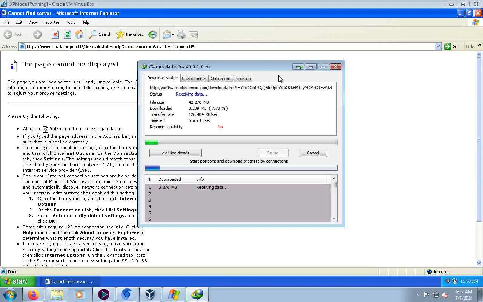Click the IE page scroll down arrow
483x302 pixels.
(x=479, y=263)
